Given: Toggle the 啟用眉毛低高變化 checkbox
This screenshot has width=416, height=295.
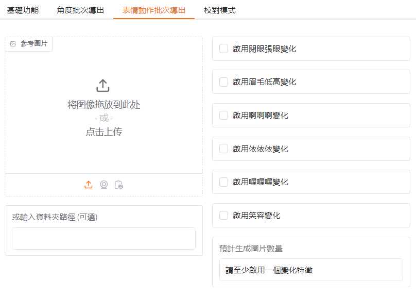Looking at the screenshot, I should (223, 82).
